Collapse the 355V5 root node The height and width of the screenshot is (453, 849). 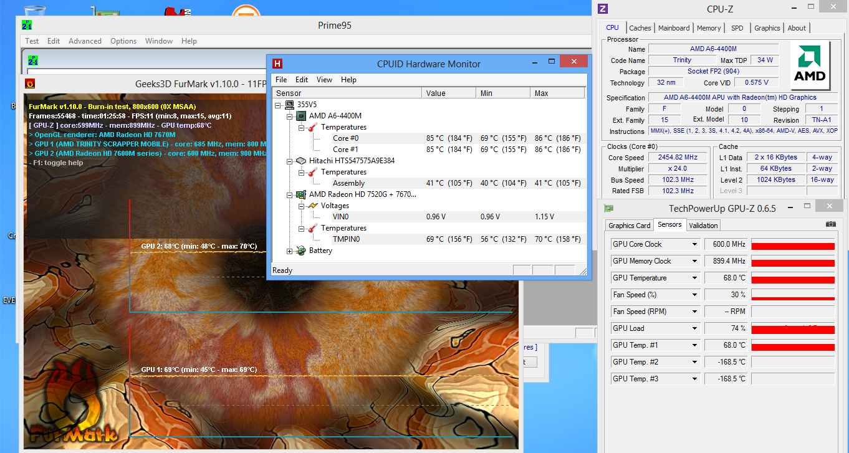[278, 105]
